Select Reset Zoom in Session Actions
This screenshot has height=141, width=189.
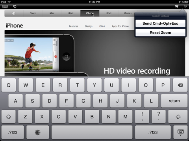click(x=160, y=33)
